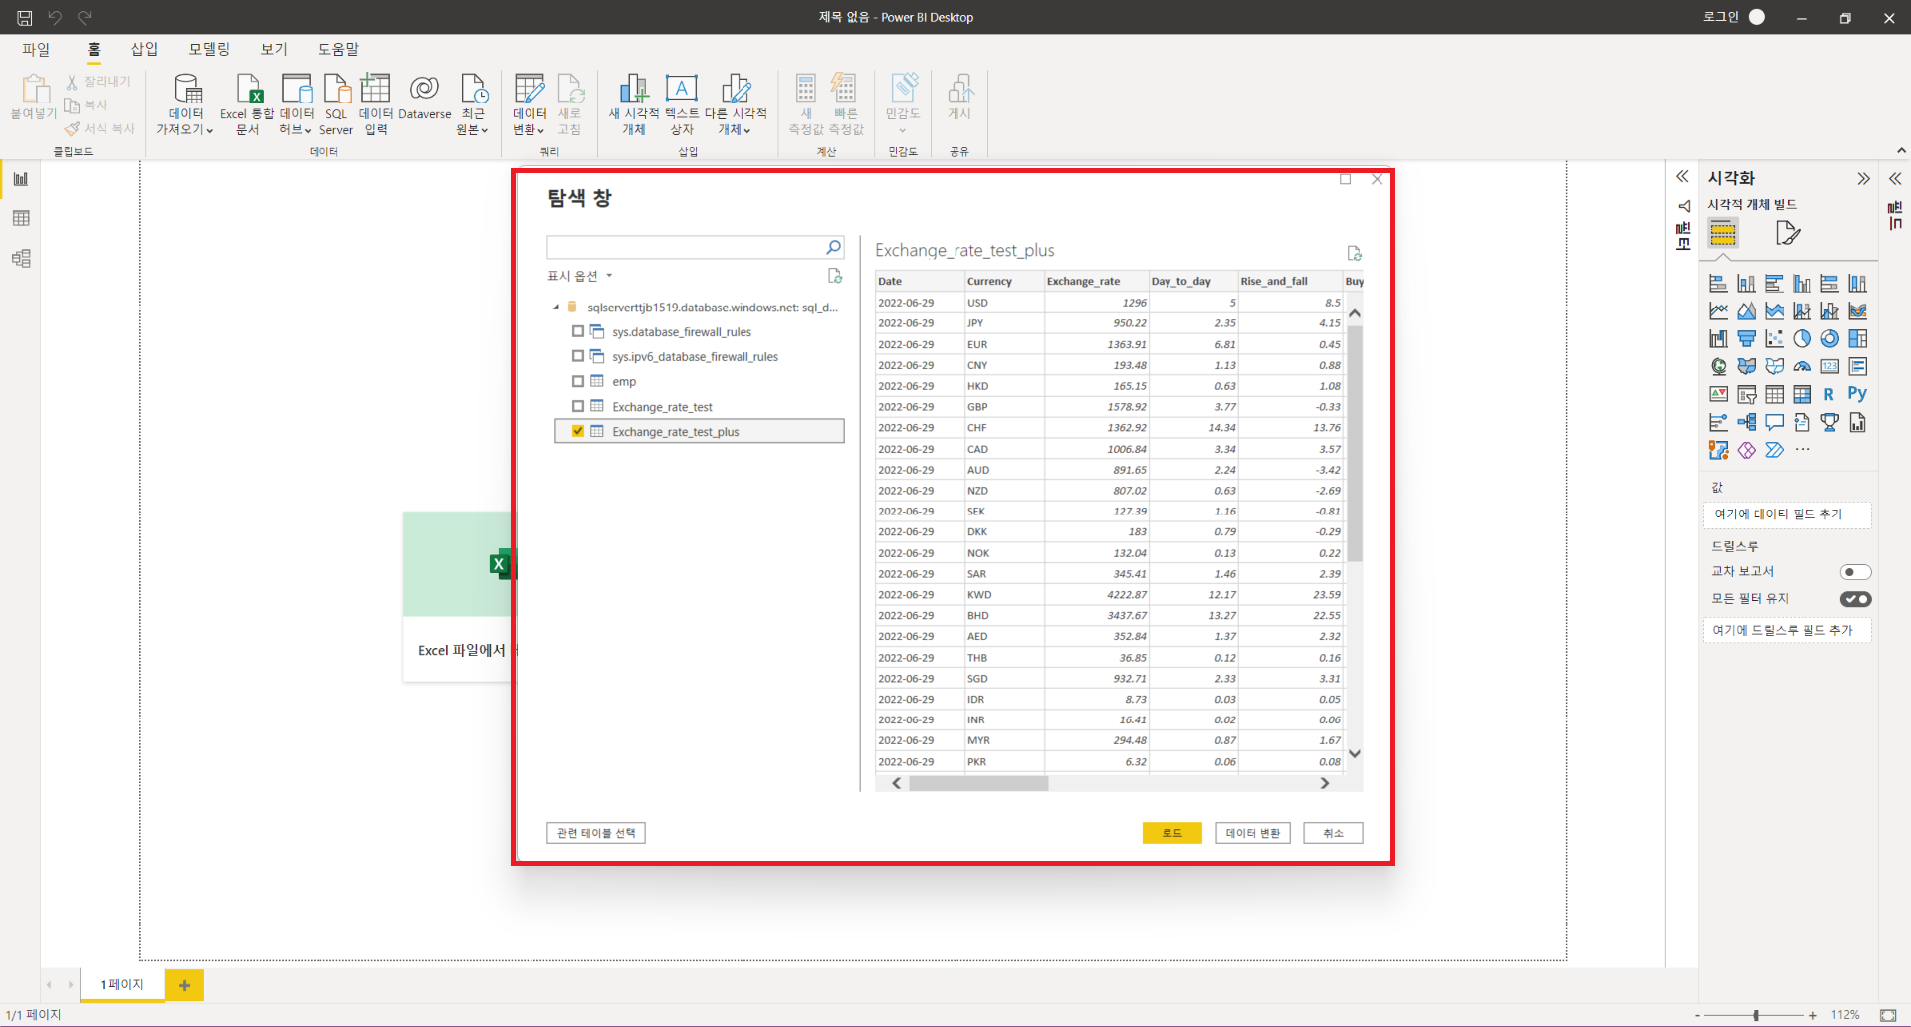Open the format visual pane icon
The height and width of the screenshot is (1027, 1911).
pos(1788,233)
